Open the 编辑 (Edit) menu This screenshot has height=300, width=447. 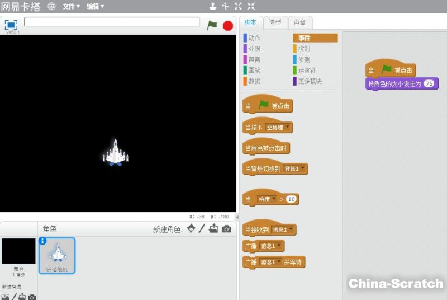click(x=95, y=6)
